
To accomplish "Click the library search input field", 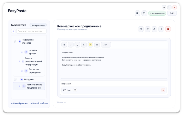I will coord(31,31).
